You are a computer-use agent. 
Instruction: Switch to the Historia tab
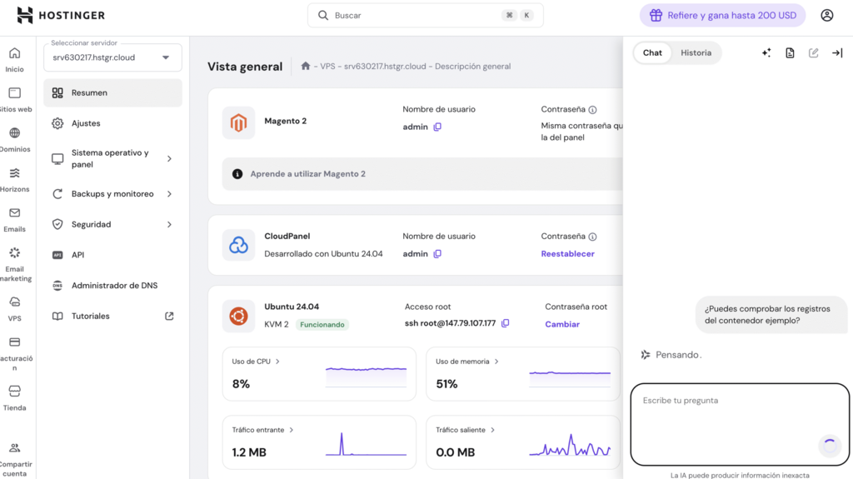click(696, 52)
